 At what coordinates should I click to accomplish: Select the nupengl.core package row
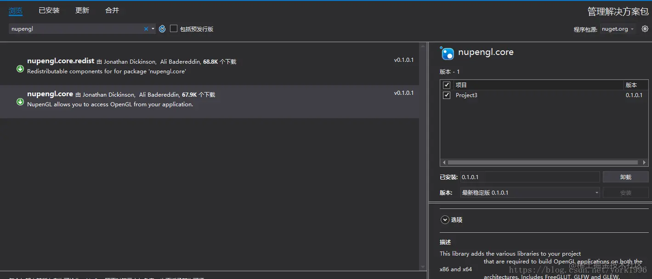(x=210, y=102)
